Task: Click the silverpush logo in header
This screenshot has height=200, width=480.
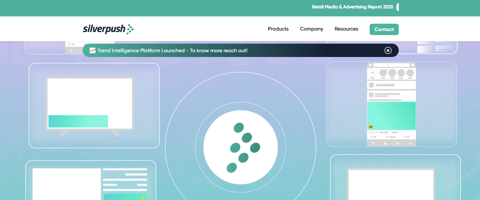Action: click(x=108, y=29)
